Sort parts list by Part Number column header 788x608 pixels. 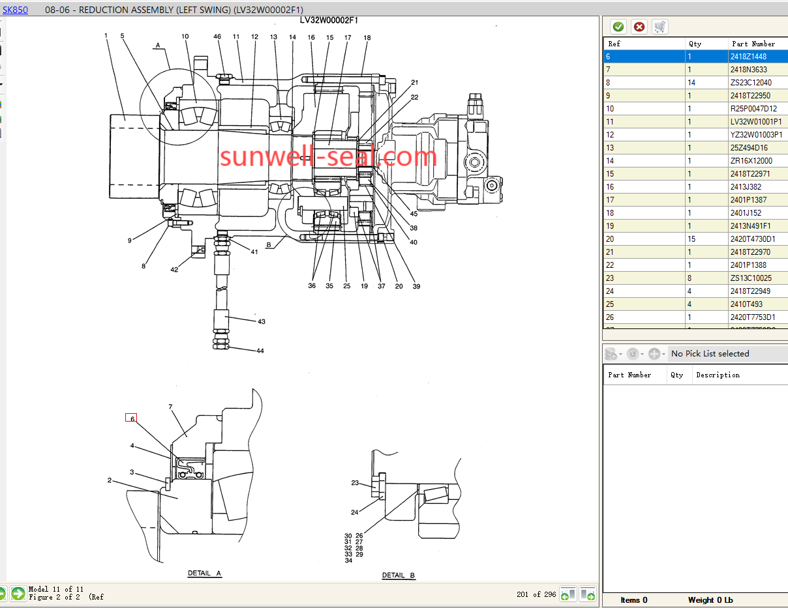pos(753,44)
